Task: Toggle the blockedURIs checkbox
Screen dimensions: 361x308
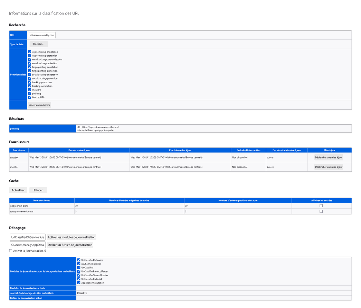Action: click(x=30, y=97)
